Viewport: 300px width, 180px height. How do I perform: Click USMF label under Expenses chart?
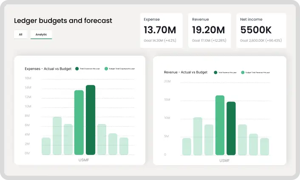84,160
